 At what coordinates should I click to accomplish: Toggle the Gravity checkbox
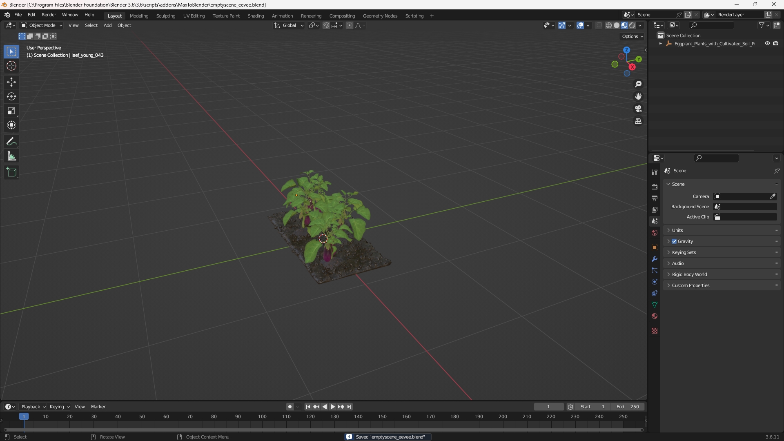674,241
